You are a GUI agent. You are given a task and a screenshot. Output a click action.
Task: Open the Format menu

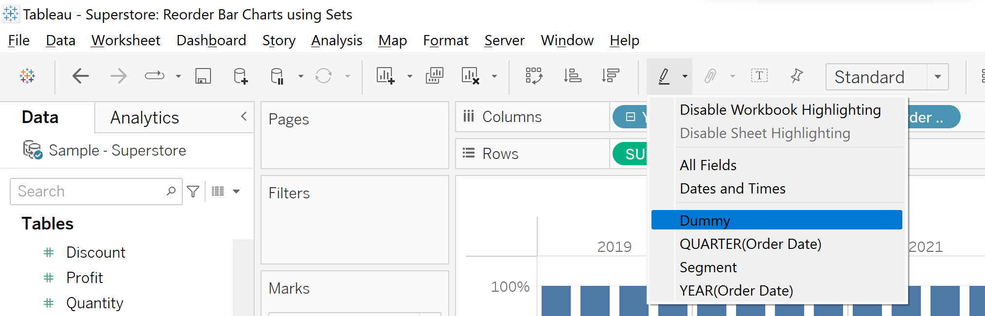pyautogui.click(x=446, y=40)
